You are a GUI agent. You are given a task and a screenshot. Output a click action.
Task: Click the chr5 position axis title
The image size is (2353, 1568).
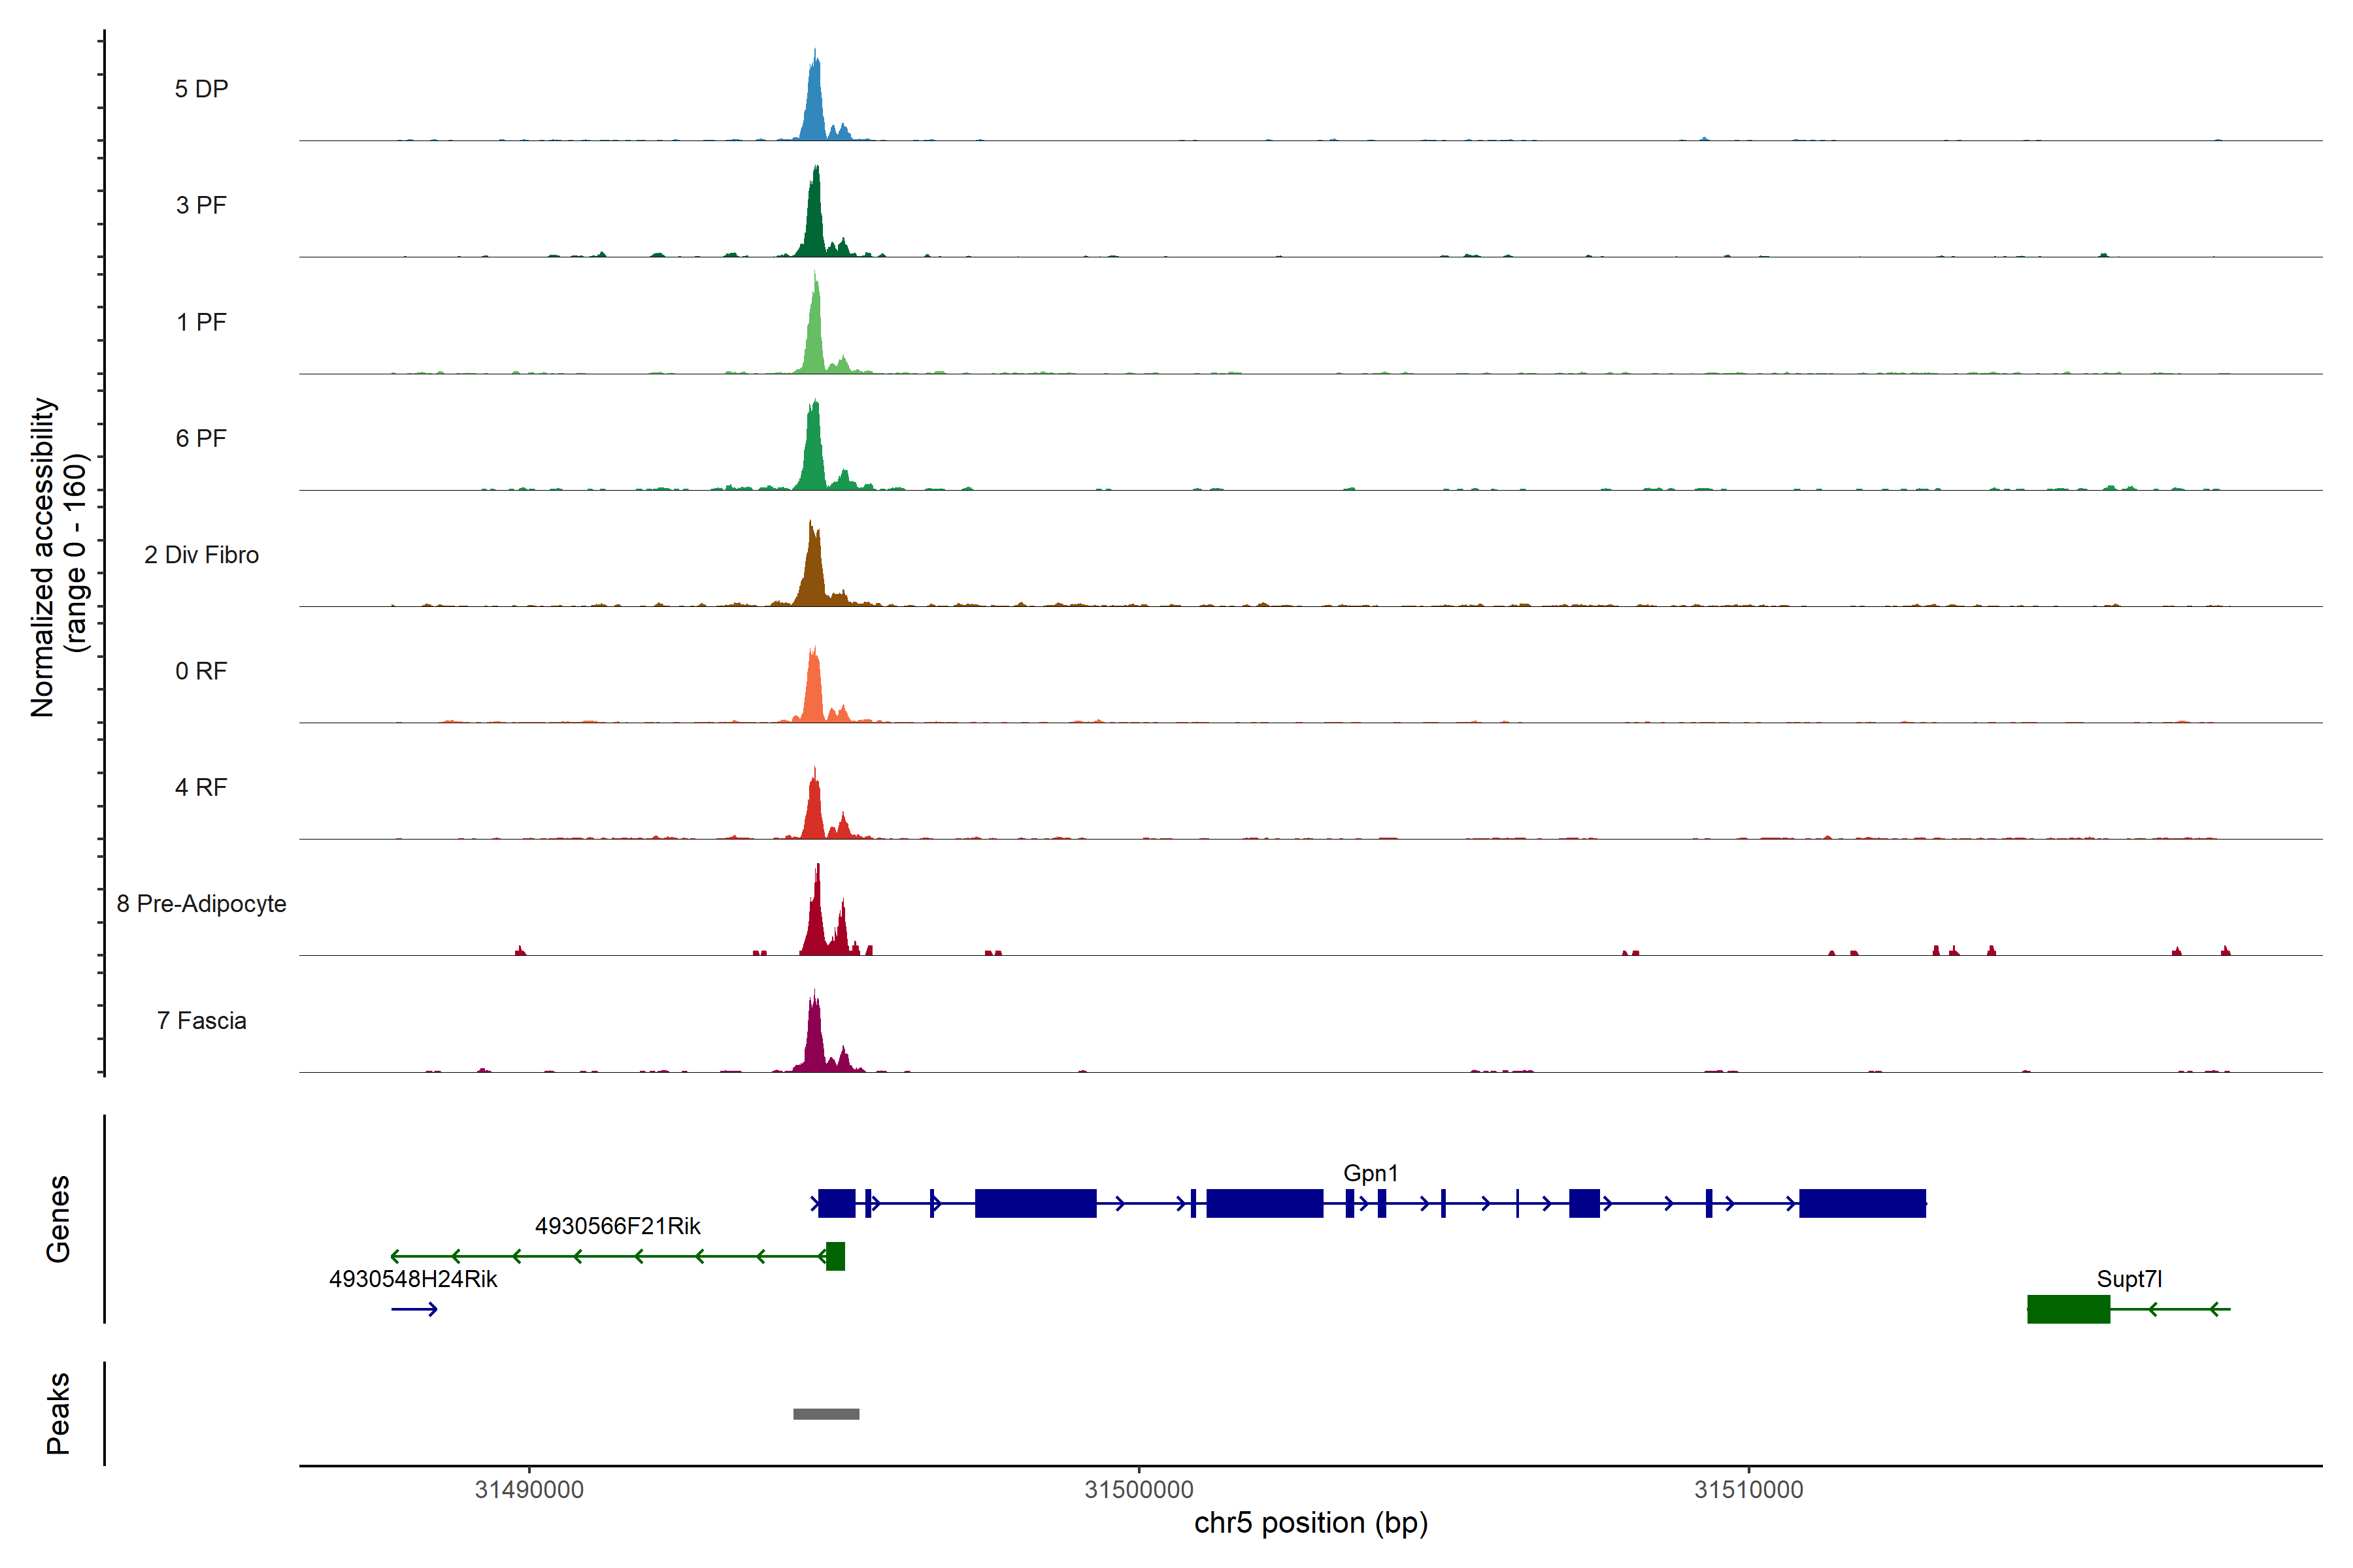point(1310,1523)
